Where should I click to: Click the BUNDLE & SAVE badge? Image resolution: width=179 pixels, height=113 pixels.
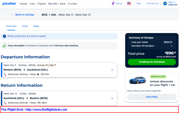click(158, 76)
